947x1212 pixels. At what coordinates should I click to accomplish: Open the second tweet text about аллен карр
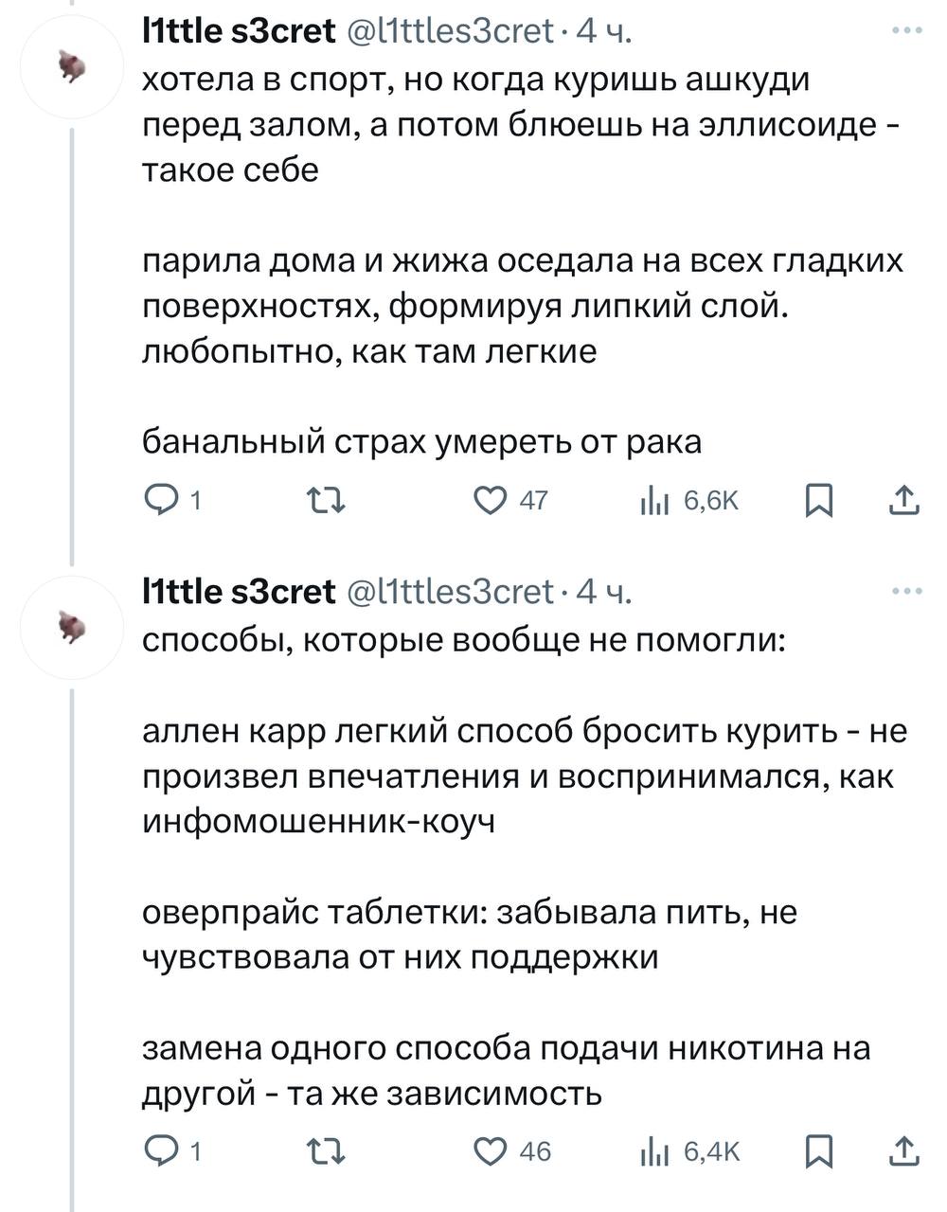pyautogui.click(x=521, y=776)
